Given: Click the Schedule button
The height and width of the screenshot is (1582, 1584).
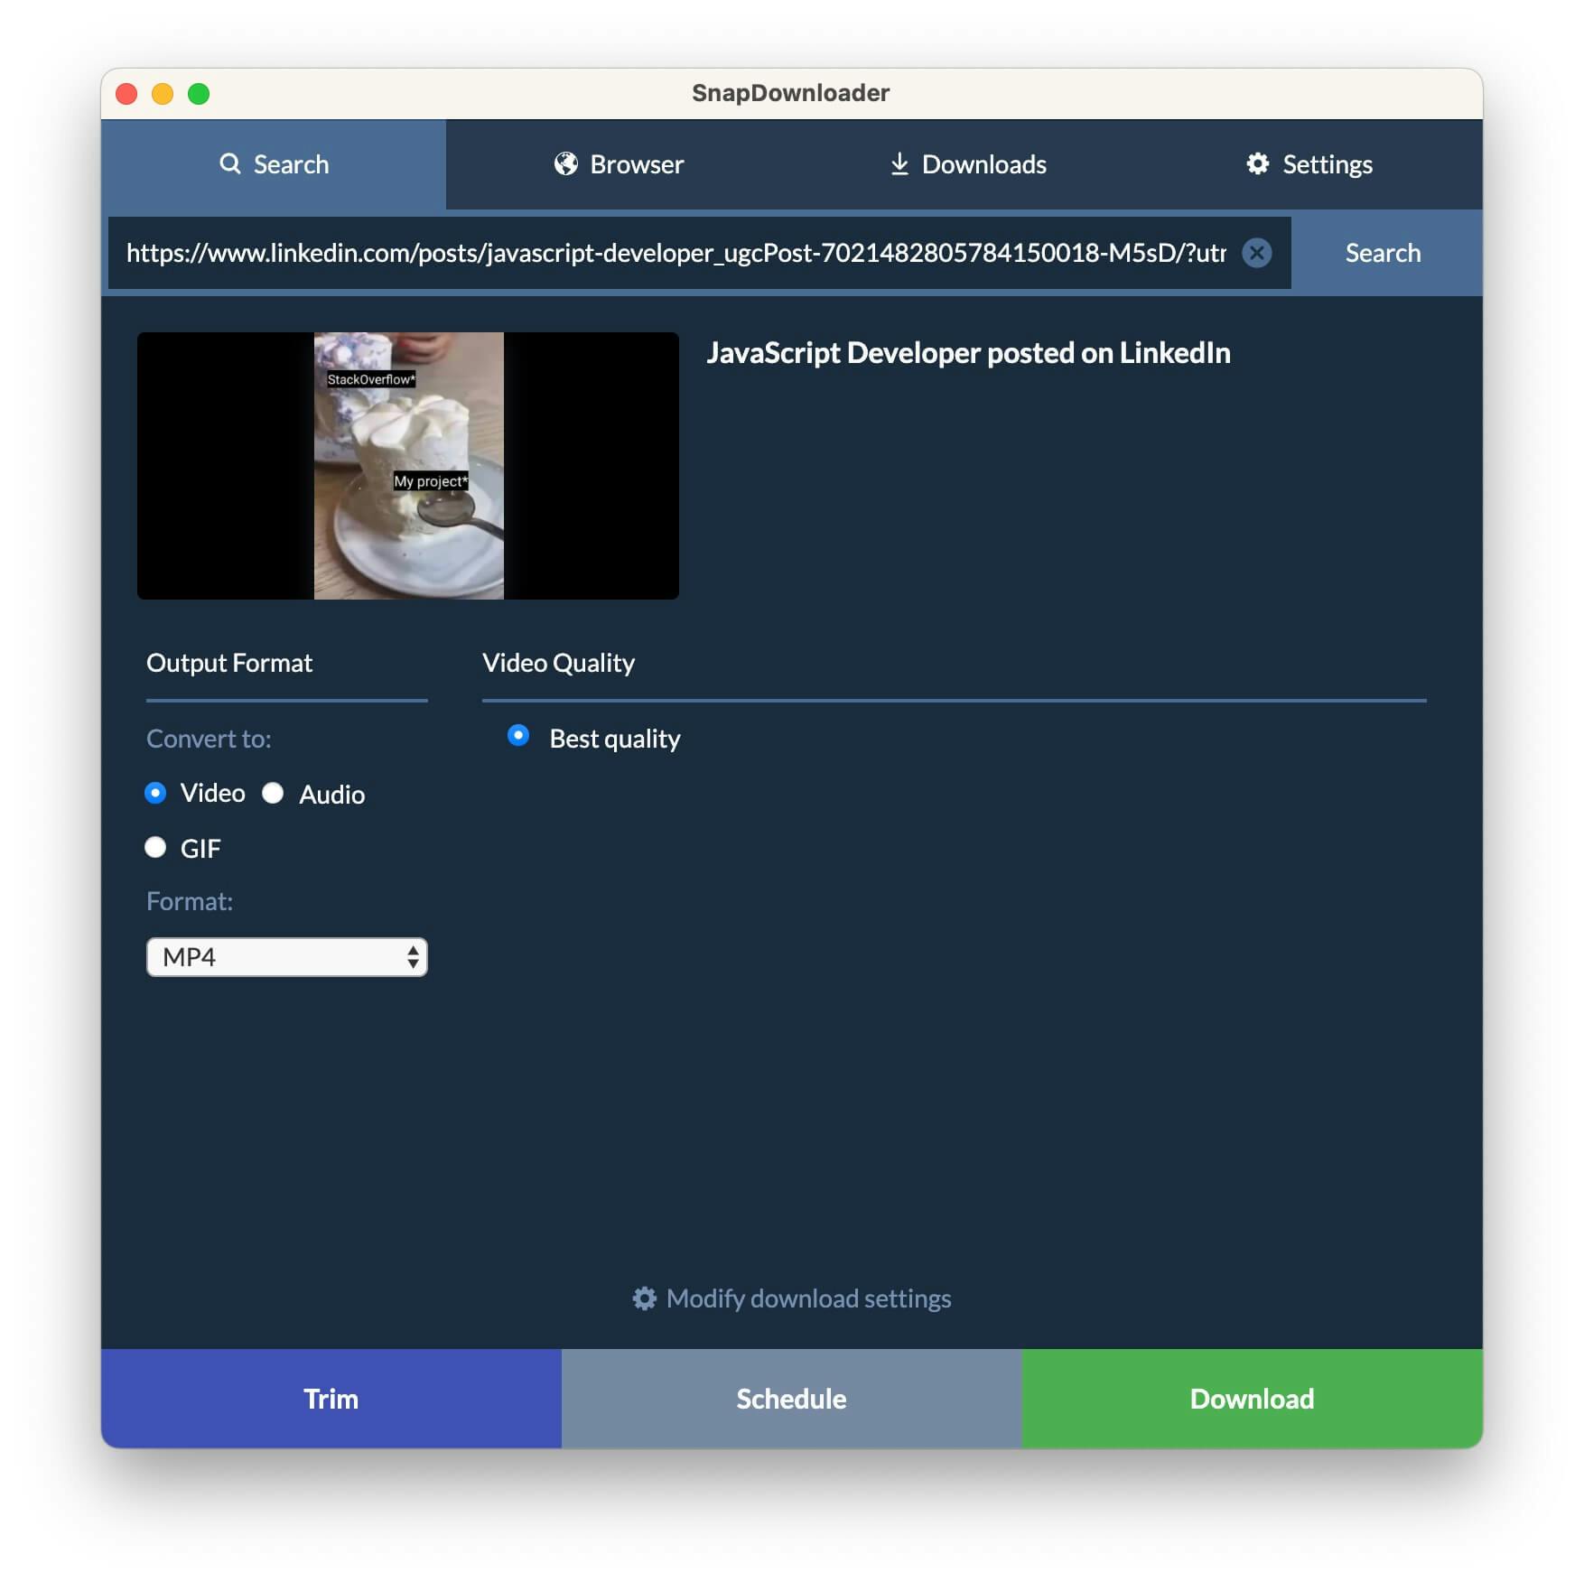Looking at the screenshot, I should point(792,1399).
